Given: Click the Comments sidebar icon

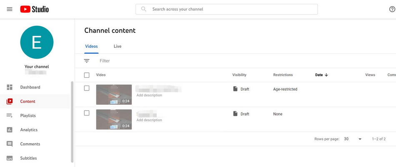Looking at the screenshot, I should click(10, 144).
